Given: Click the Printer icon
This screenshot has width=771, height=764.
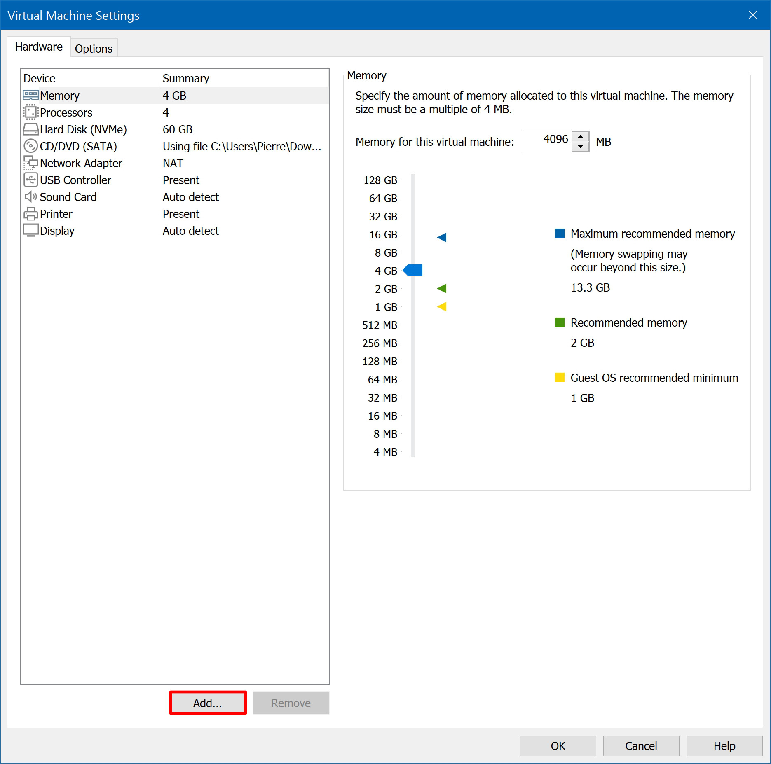Looking at the screenshot, I should (x=31, y=214).
